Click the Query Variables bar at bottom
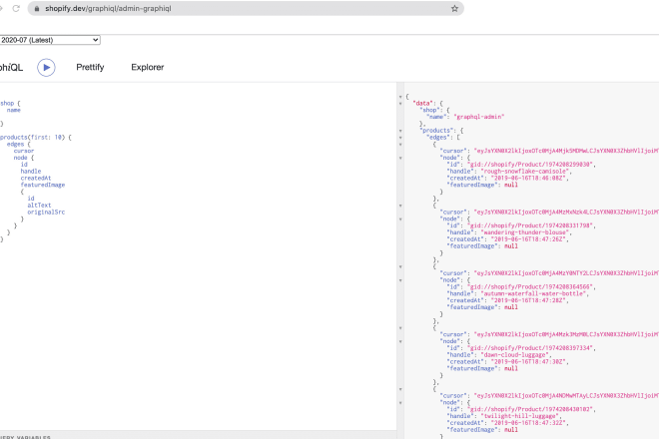The width and height of the screenshot is (659, 439). (199, 435)
